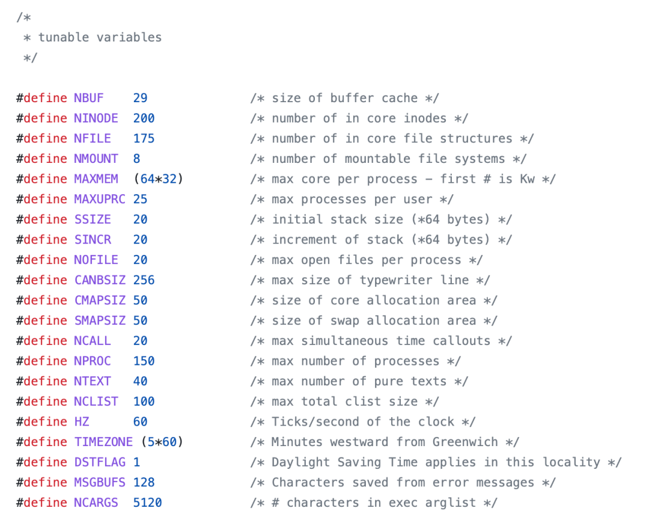Click the SINCR macro name
649x526 pixels.
[x=93, y=239]
